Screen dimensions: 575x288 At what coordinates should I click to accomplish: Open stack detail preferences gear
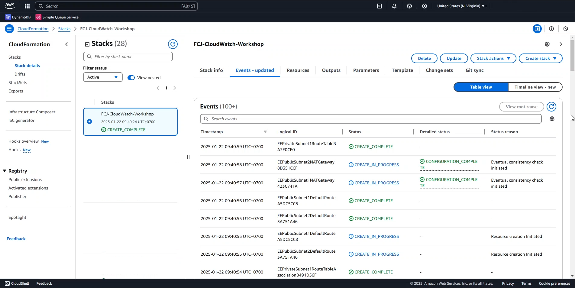point(547,44)
